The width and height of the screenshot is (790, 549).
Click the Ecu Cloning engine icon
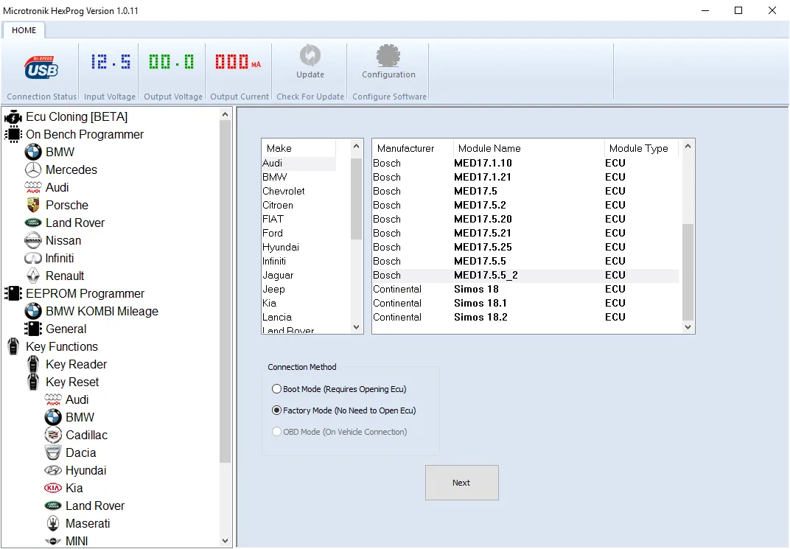[x=13, y=117]
